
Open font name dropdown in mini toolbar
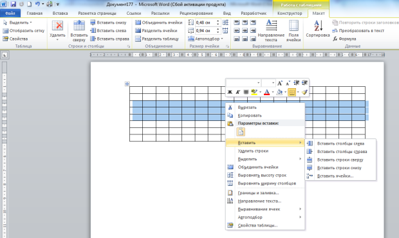click(x=258, y=83)
